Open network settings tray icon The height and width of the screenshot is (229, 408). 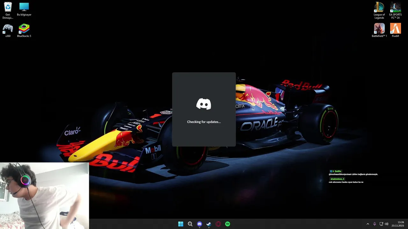click(381, 224)
